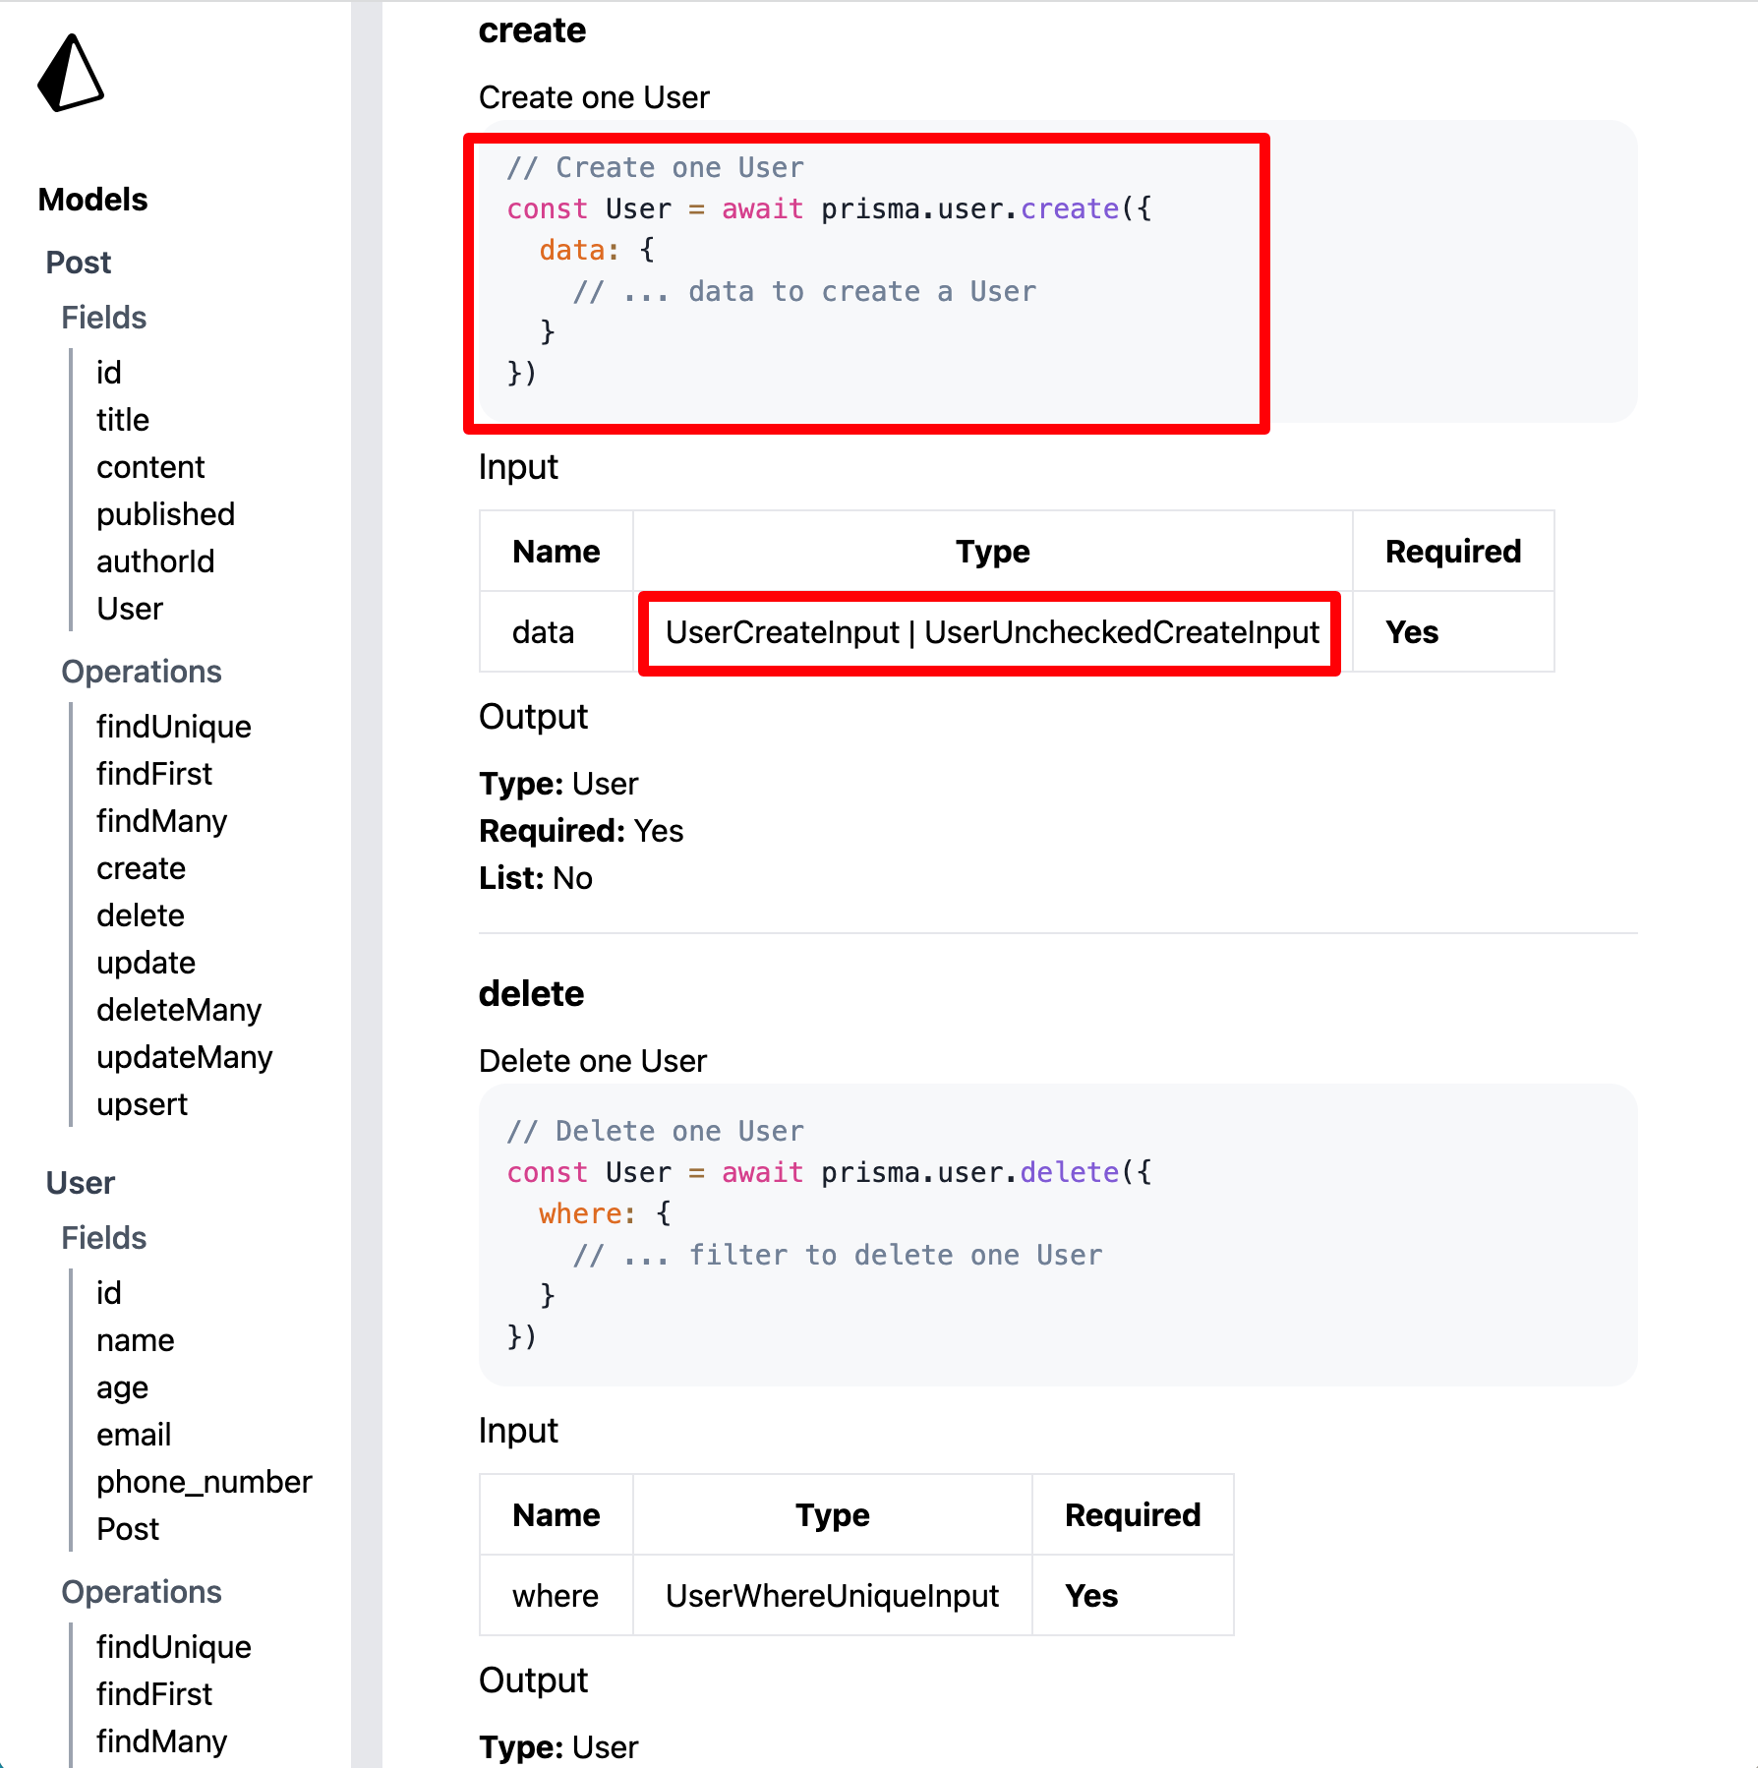Jump to Post updateMany operation
The width and height of the screenshot is (1758, 1768).
(x=185, y=1057)
